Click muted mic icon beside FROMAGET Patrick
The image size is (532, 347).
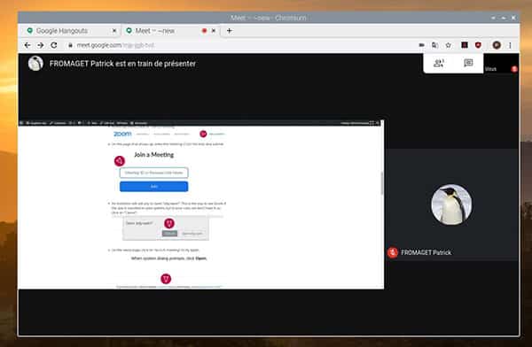393,252
